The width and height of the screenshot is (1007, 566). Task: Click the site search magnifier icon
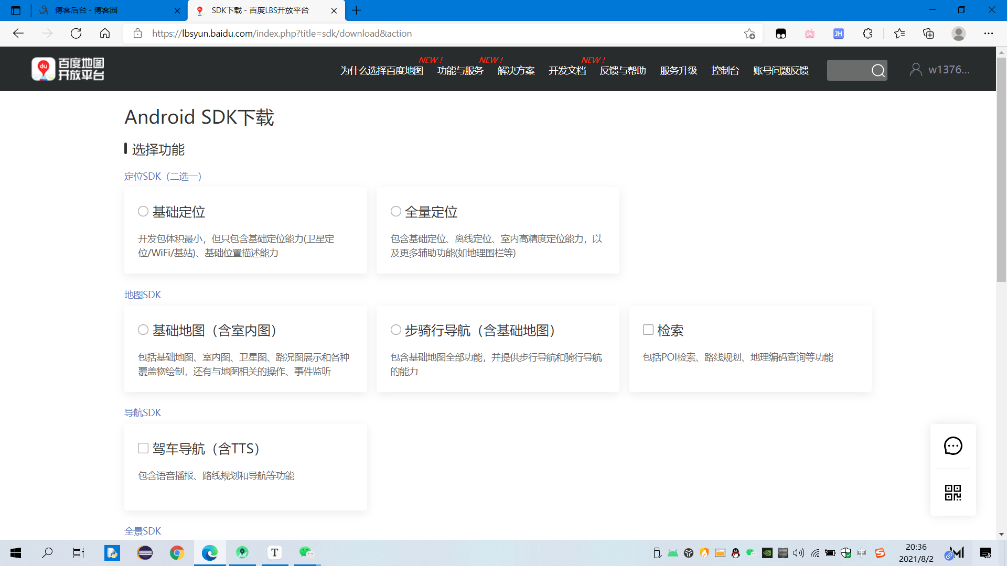pos(878,70)
